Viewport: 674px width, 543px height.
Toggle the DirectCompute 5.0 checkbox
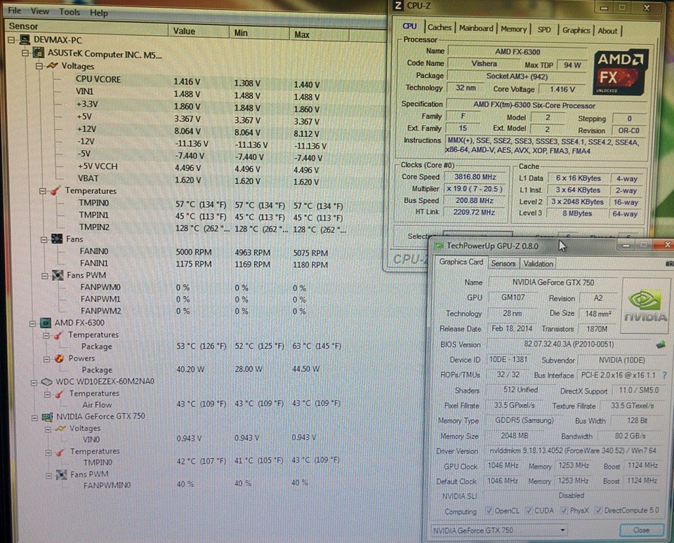[598, 510]
